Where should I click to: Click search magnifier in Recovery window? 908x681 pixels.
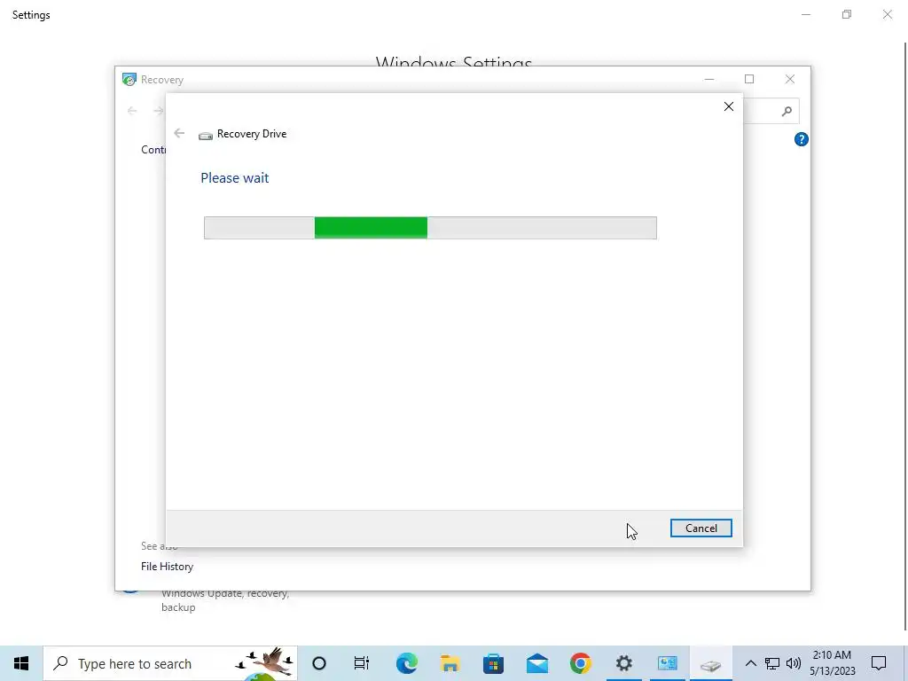click(787, 111)
